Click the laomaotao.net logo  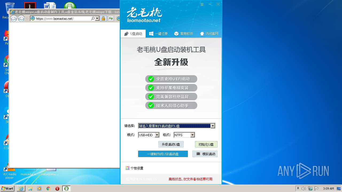pyautogui.click(x=144, y=15)
